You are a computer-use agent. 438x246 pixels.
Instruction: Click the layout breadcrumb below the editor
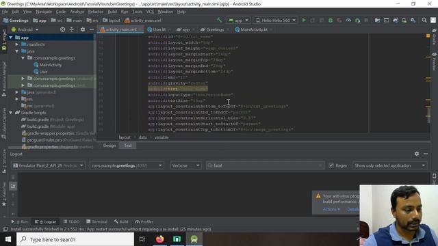tap(125, 137)
